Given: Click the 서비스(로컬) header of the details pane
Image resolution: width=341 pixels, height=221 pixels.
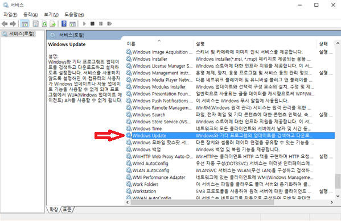Looking at the screenshot, I should (72, 35).
